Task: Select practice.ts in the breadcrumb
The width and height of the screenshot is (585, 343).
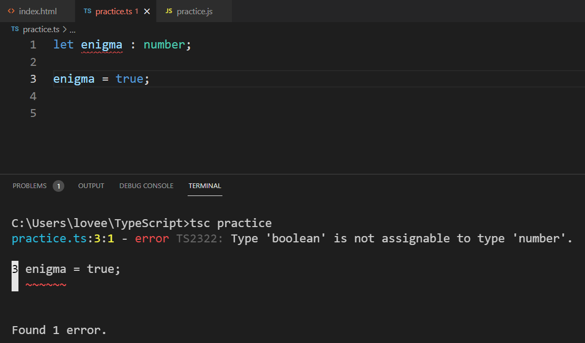Action: (x=41, y=30)
